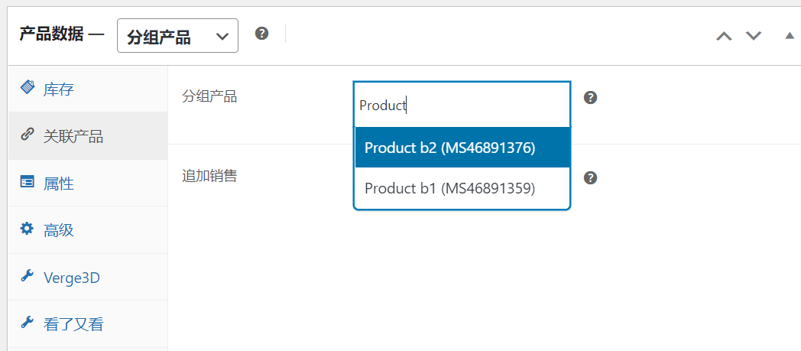Click help icon next to product type dropdown

pos(262,34)
